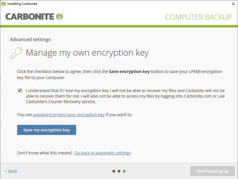
Task: Click the green third progress dot
Action: coord(124,171)
